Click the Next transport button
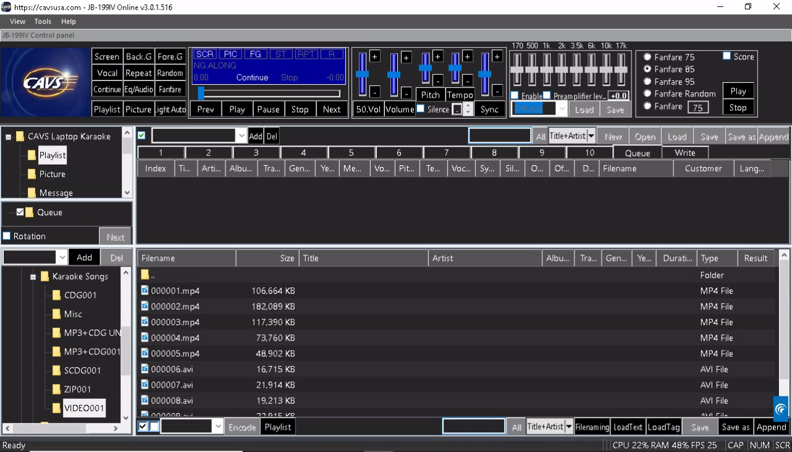Screen dimensions: 792x452 pyautogui.click(x=332, y=109)
